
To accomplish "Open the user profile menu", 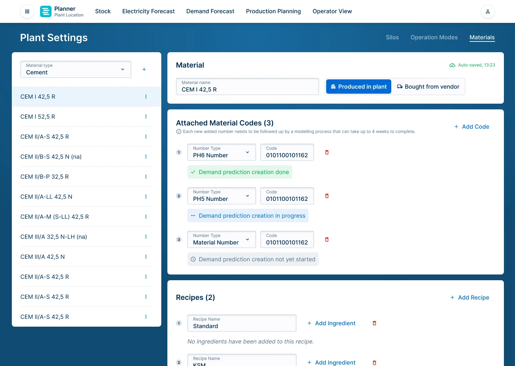I will [488, 11].
